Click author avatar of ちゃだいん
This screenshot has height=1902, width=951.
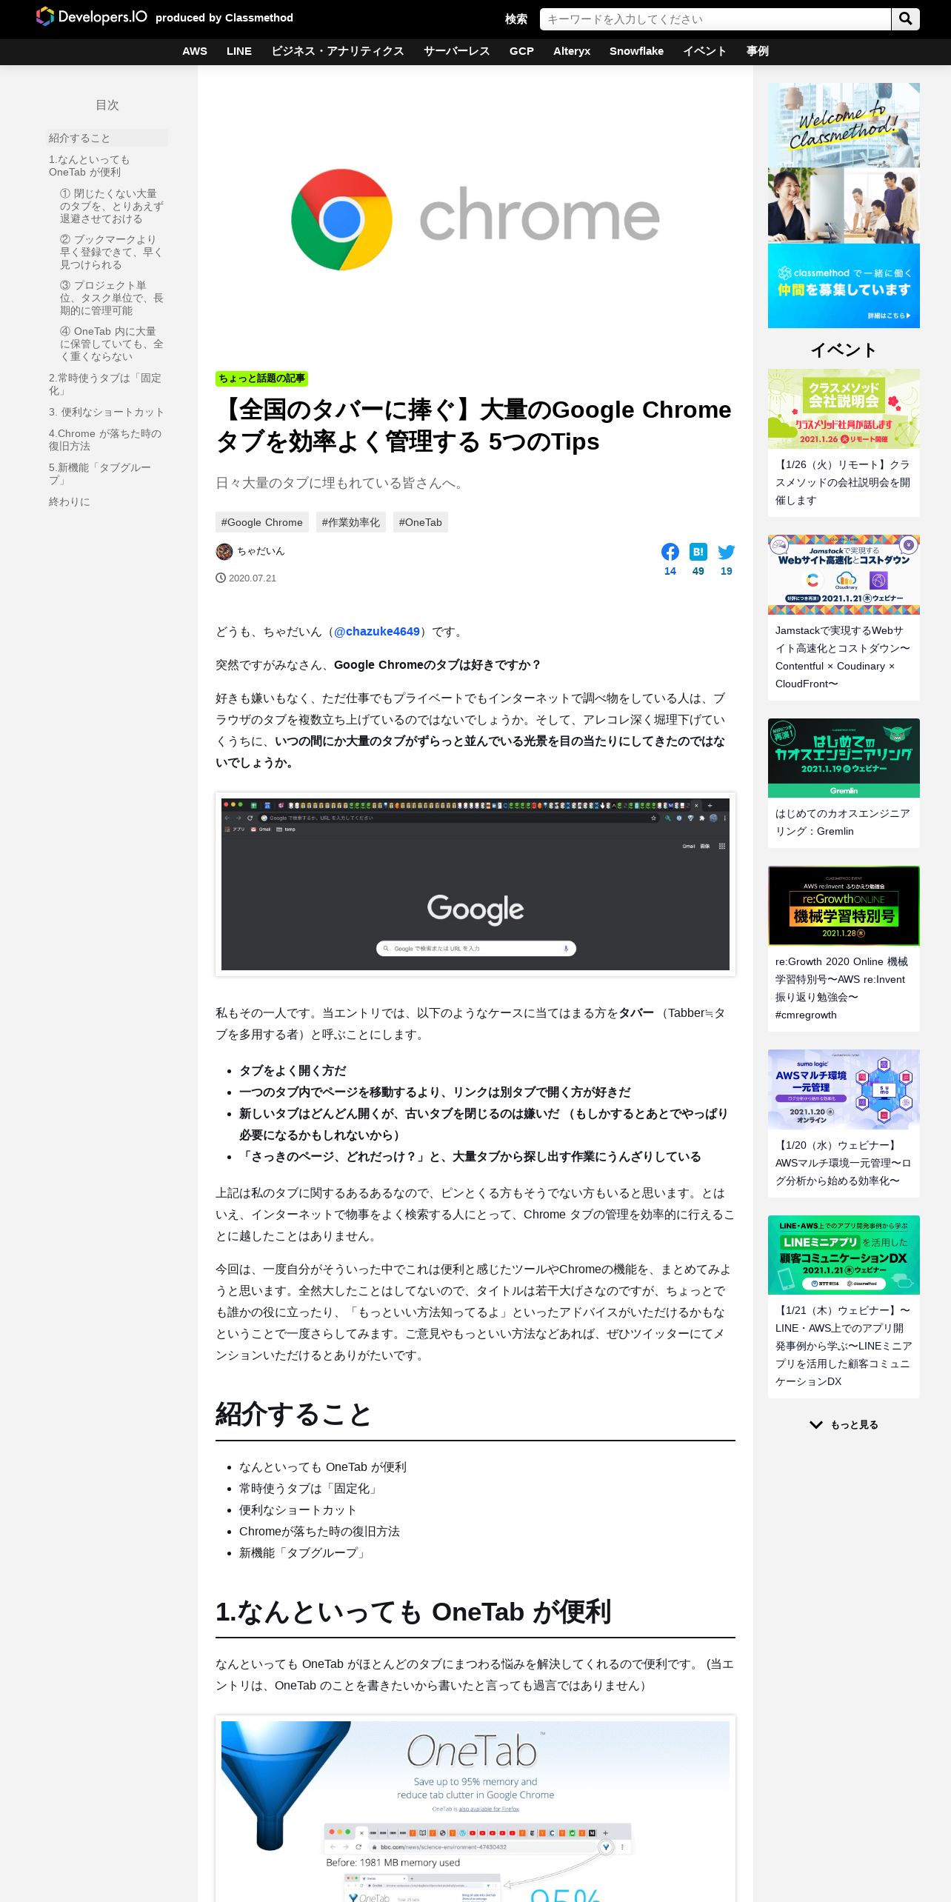tap(224, 552)
